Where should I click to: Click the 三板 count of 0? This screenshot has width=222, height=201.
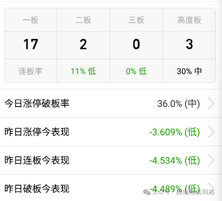point(137,44)
